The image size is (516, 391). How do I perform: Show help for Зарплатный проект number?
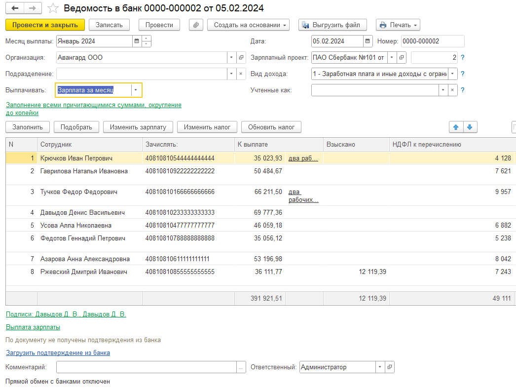point(463,57)
